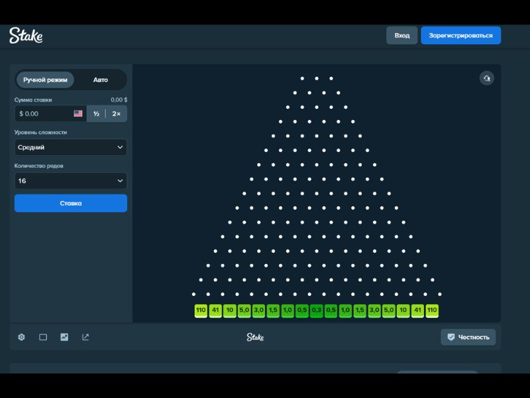Open the Количество рядов dropdown showing 16
Viewport: 530px width, 398px height.
click(70, 180)
